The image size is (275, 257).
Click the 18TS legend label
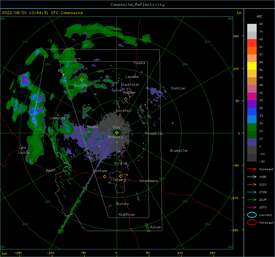click(x=263, y=207)
